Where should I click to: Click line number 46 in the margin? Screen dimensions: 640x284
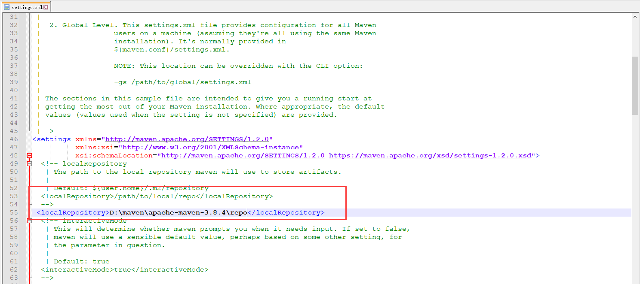pos(14,139)
